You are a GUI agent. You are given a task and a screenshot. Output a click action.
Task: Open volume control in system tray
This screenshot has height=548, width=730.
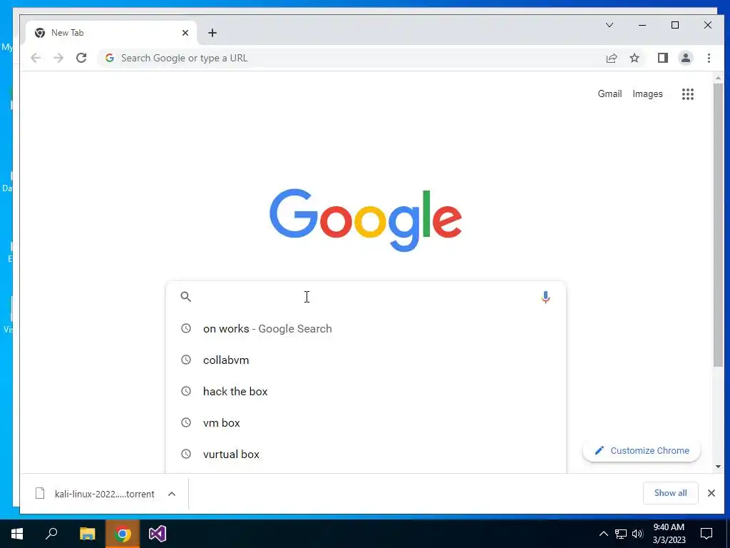pos(637,534)
